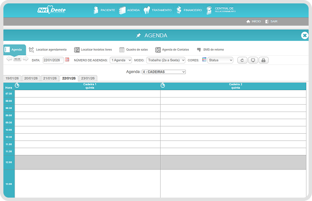This screenshot has height=201, width=312.
Task: Click the refresh agenda button
Action: pyautogui.click(x=243, y=60)
